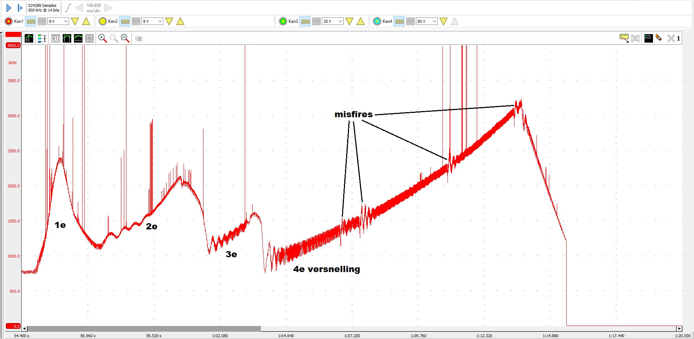The image size is (694, 339).
Task: Toggle the Kan3 channel on/off
Action: (x=283, y=21)
